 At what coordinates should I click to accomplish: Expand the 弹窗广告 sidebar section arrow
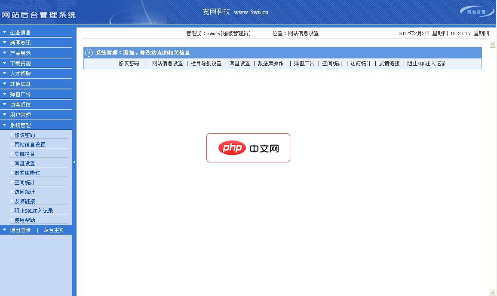pyautogui.click(x=4, y=94)
